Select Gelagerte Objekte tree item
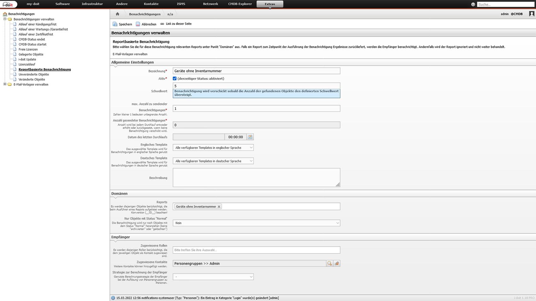The height and width of the screenshot is (301, 536). 31,54
